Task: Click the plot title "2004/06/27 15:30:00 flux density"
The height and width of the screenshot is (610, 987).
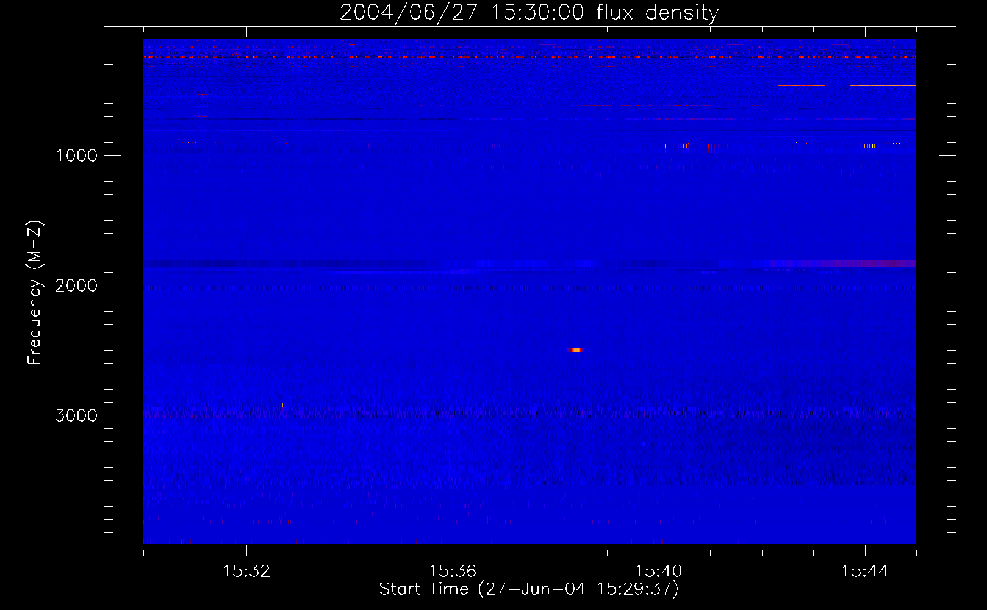Action: click(x=529, y=12)
